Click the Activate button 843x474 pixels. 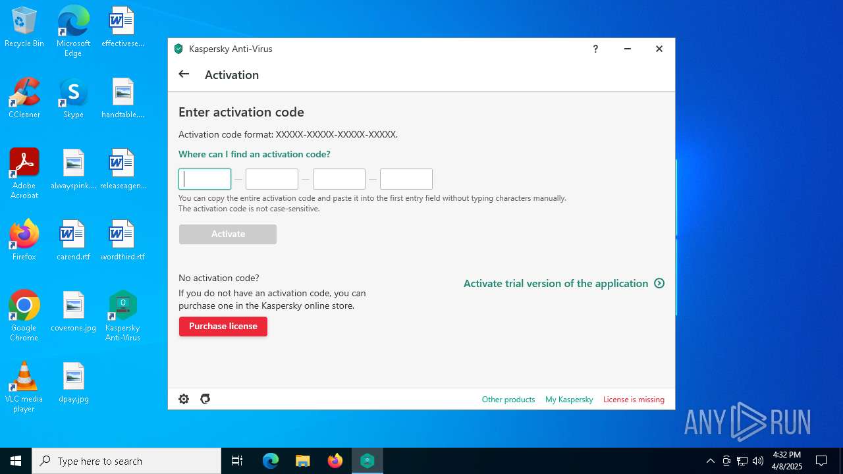(x=228, y=234)
